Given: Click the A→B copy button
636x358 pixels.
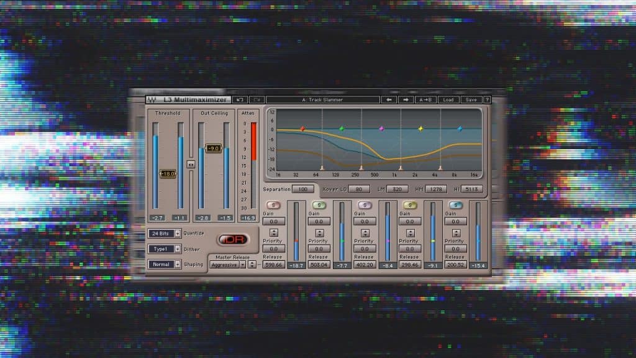Looking at the screenshot, I should 425,100.
